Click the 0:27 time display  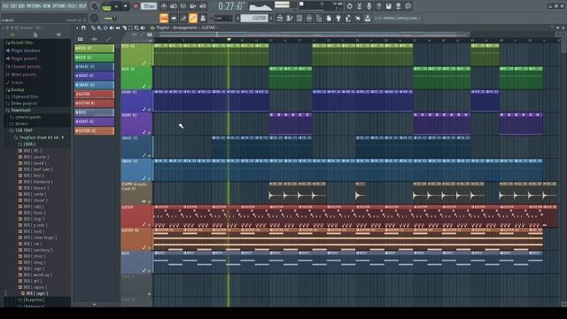tap(230, 6)
